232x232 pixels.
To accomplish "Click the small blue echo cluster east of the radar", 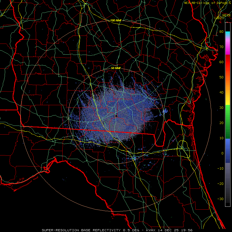I will point(165,111).
